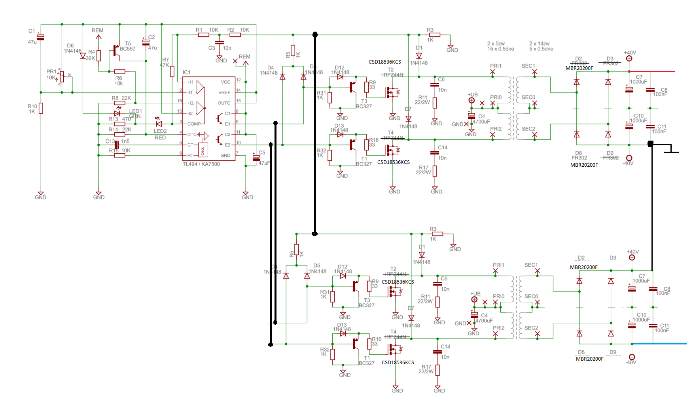
Task: Select the blue -40V output wire
Action: (659, 344)
